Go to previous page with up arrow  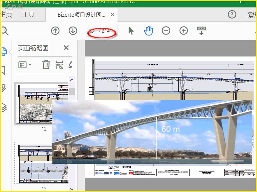tap(55, 31)
